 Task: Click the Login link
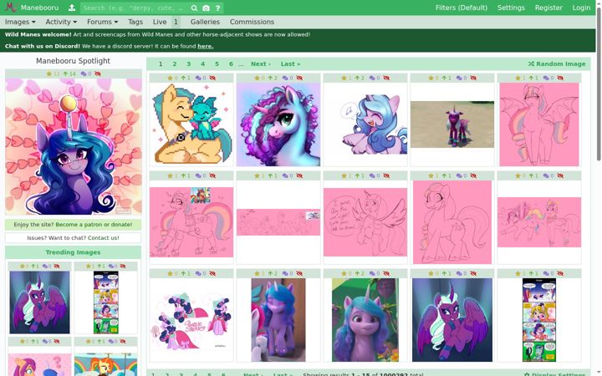tap(581, 8)
